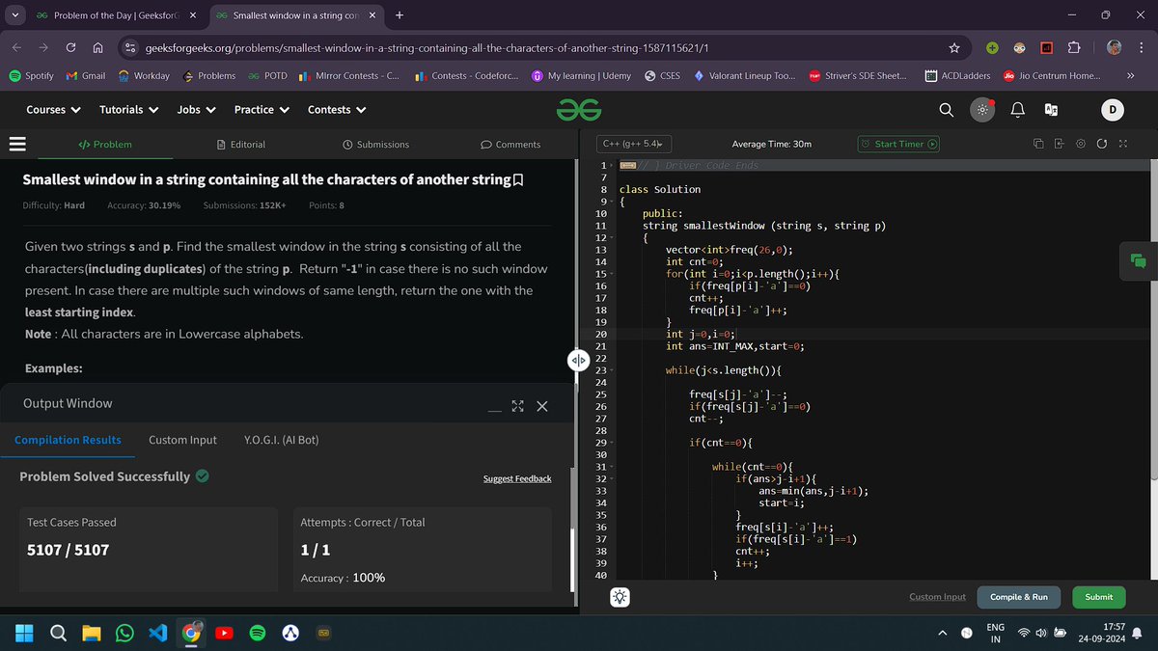Expand the Contests menu
The image size is (1158, 651).
click(x=337, y=110)
